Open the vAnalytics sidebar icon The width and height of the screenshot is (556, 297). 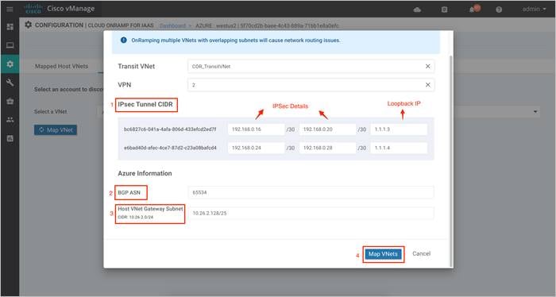[10, 139]
